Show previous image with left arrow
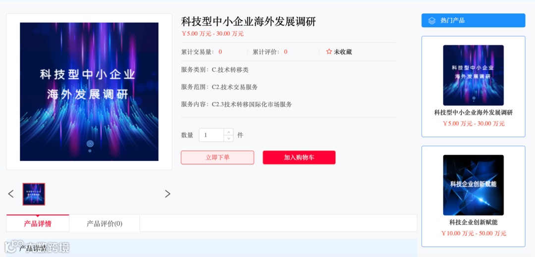This screenshot has width=535, height=257. tap(11, 194)
